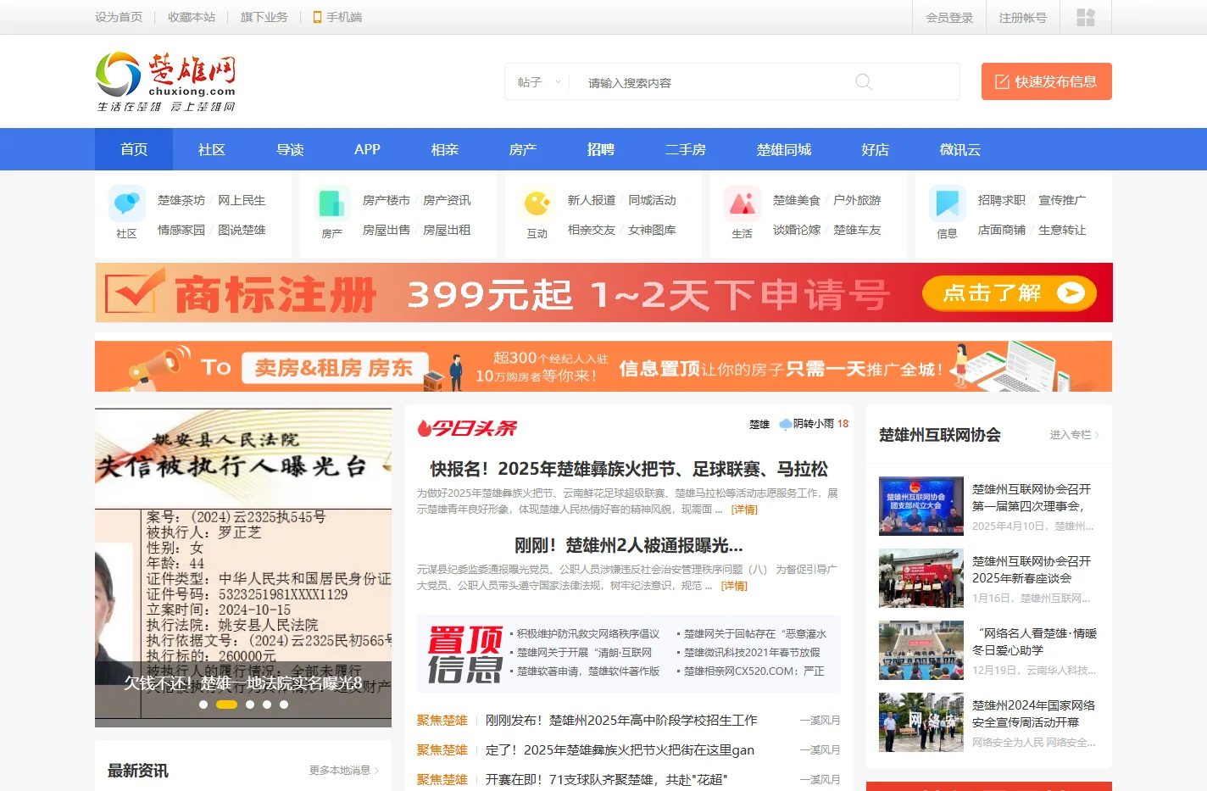Open the 女神图库 link

(652, 230)
